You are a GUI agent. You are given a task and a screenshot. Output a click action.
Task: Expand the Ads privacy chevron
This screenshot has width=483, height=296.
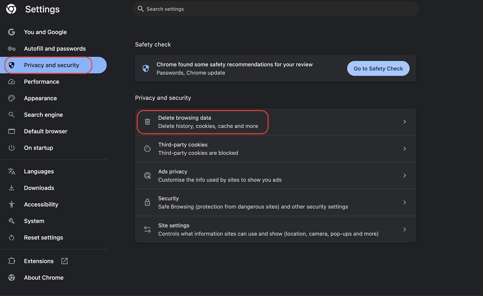[x=405, y=175]
